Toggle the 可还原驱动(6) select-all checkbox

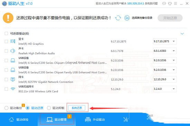pos(6,33)
